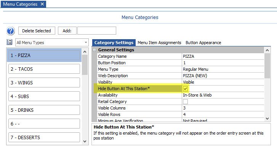
Task: Click Visible Columns value 3
Action: point(223,108)
